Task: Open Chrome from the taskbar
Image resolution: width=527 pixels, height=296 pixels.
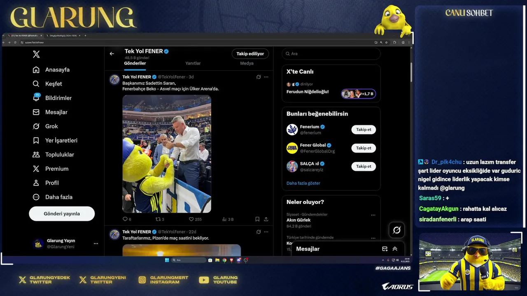Action: pos(224,260)
